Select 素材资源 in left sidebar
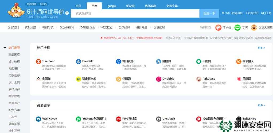Viewport: 273px width, 133px height. [x=14, y=89]
